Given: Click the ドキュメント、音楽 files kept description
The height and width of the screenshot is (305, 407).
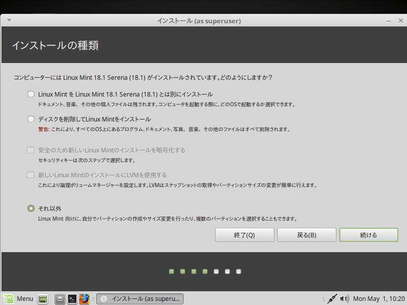Looking at the screenshot, I should pos(167,104).
